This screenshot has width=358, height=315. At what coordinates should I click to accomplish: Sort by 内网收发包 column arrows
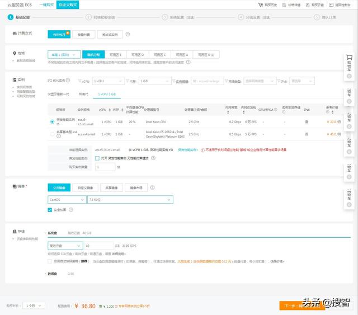click(x=244, y=112)
